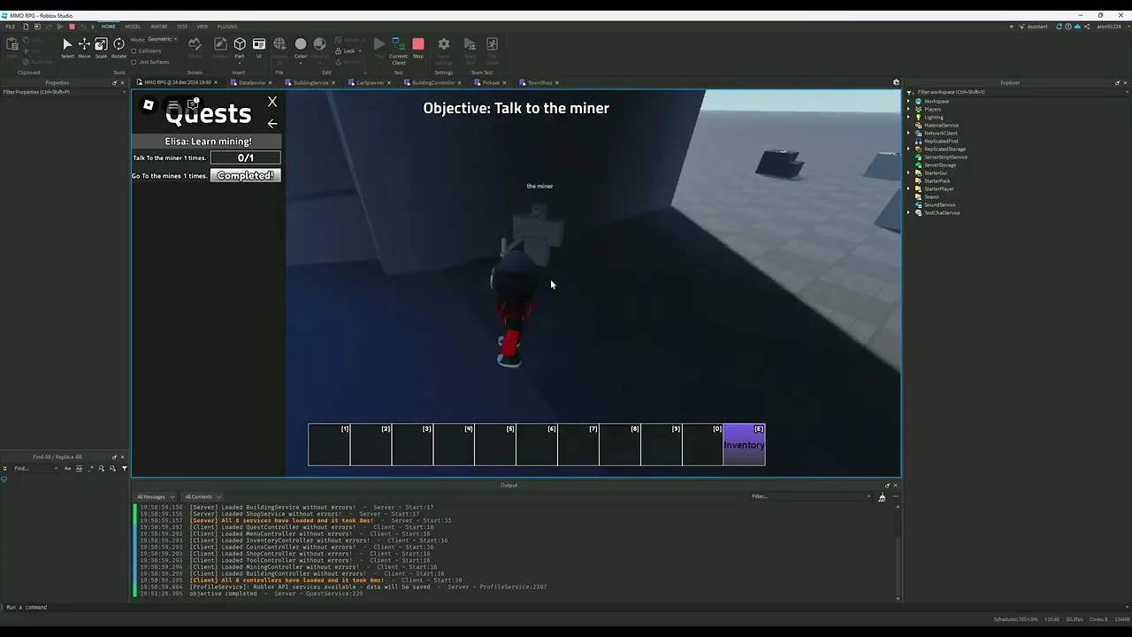Toggle the Join Surfaces checkbox
This screenshot has width=1132, height=637.
pos(134,62)
